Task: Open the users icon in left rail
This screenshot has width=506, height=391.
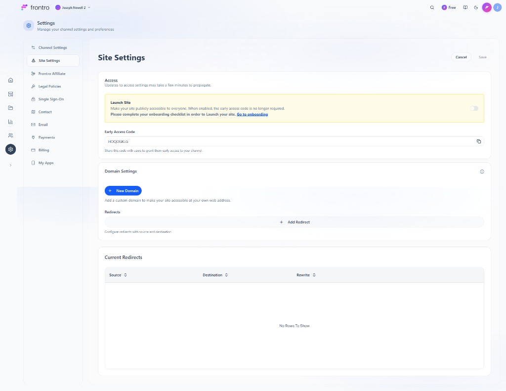Action: tap(11, 135)
